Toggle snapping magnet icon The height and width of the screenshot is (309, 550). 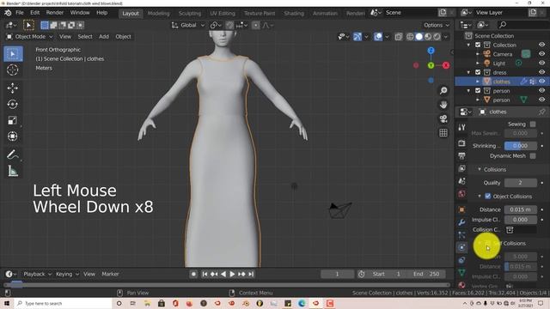[229, 25]
